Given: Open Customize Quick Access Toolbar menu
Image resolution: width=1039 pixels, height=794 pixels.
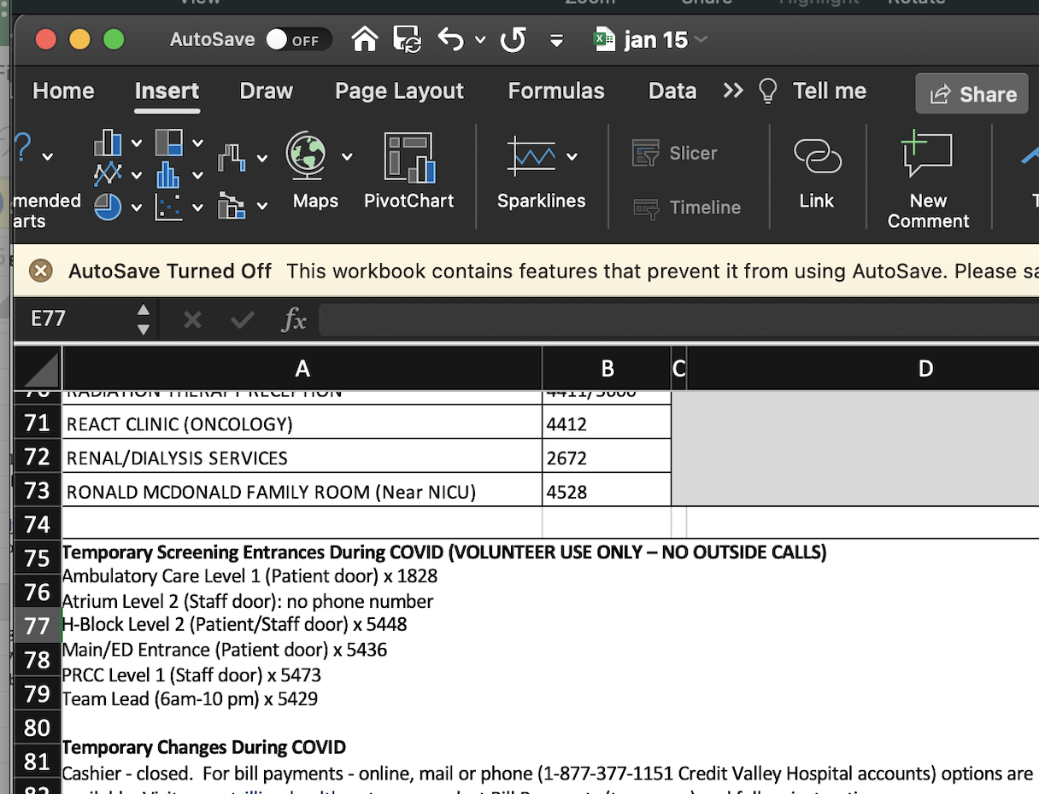Looking at the screenshot, I should click(x=556, y=40).
